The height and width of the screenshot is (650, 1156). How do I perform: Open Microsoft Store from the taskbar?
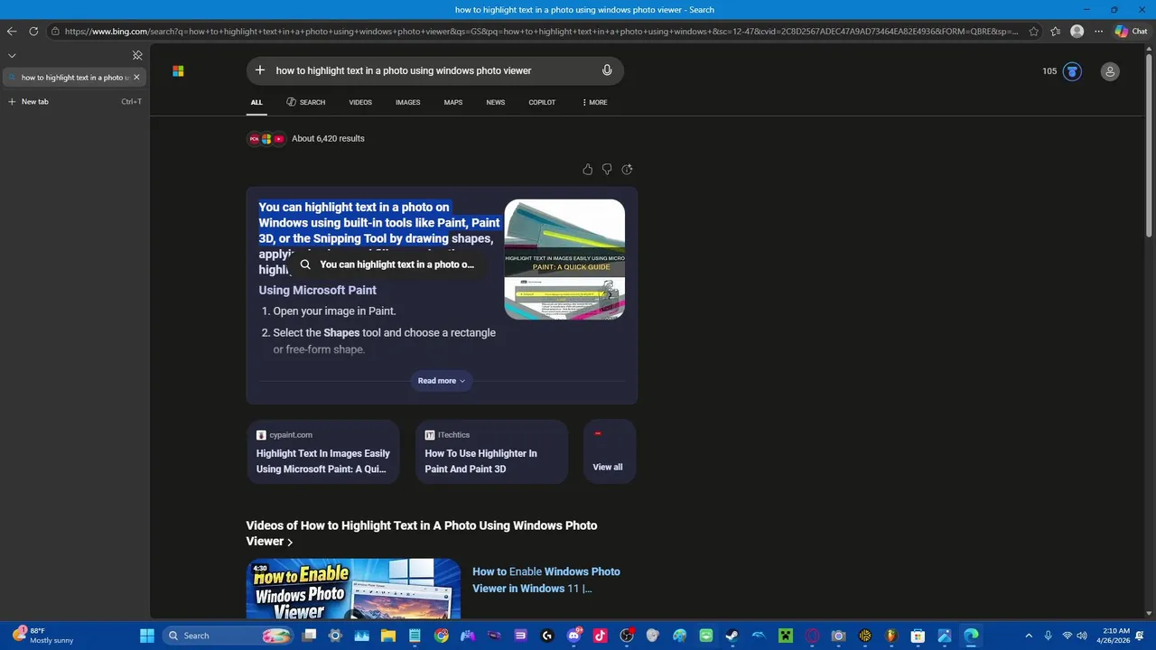[918, 636]
